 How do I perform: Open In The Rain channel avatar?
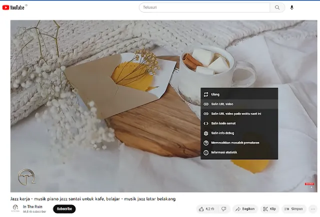16,208
